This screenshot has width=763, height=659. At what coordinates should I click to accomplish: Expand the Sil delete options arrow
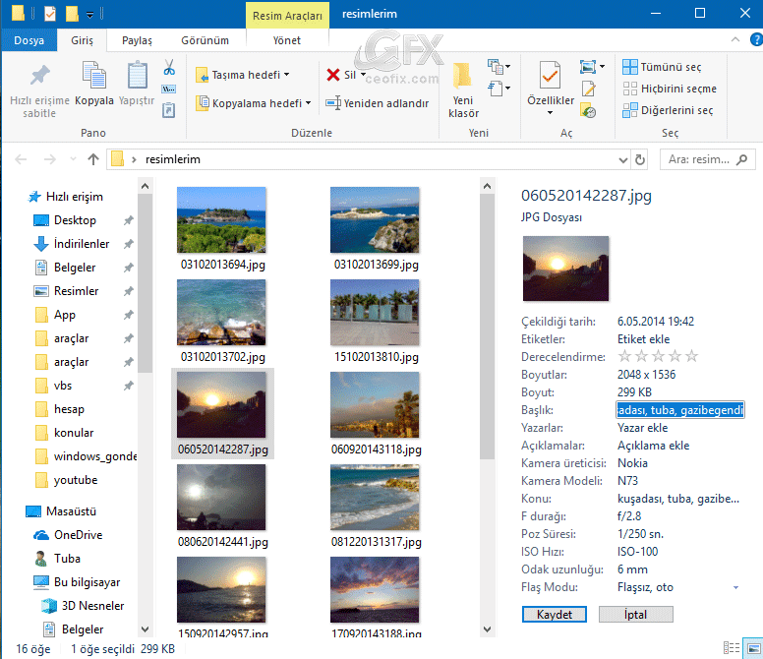363,75
